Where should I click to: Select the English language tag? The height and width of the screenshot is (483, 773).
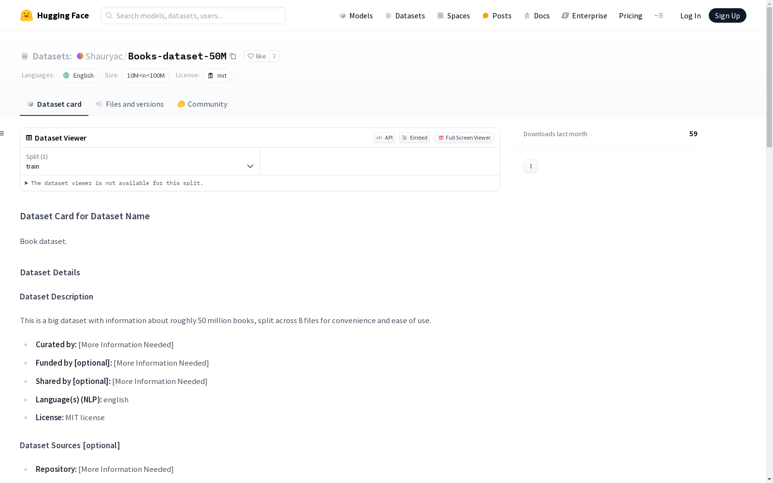tap(78, 75)
